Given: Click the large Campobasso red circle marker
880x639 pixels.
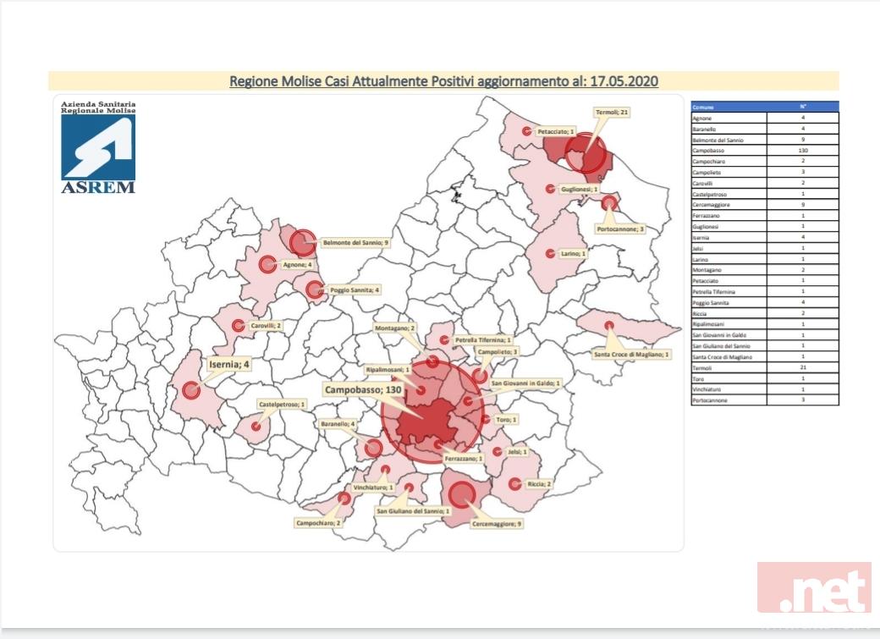Looking at the screenshot, I should tap(432, 415).
